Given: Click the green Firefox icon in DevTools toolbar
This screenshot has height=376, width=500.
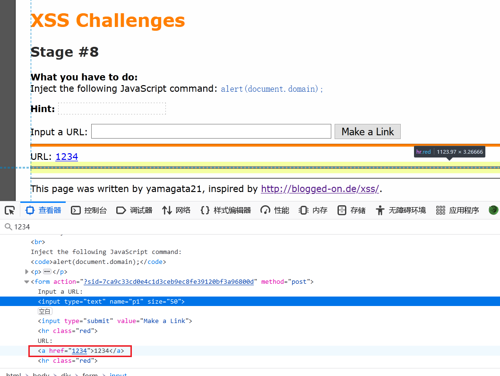Looking at the screenshot, I should click(493, 210).
